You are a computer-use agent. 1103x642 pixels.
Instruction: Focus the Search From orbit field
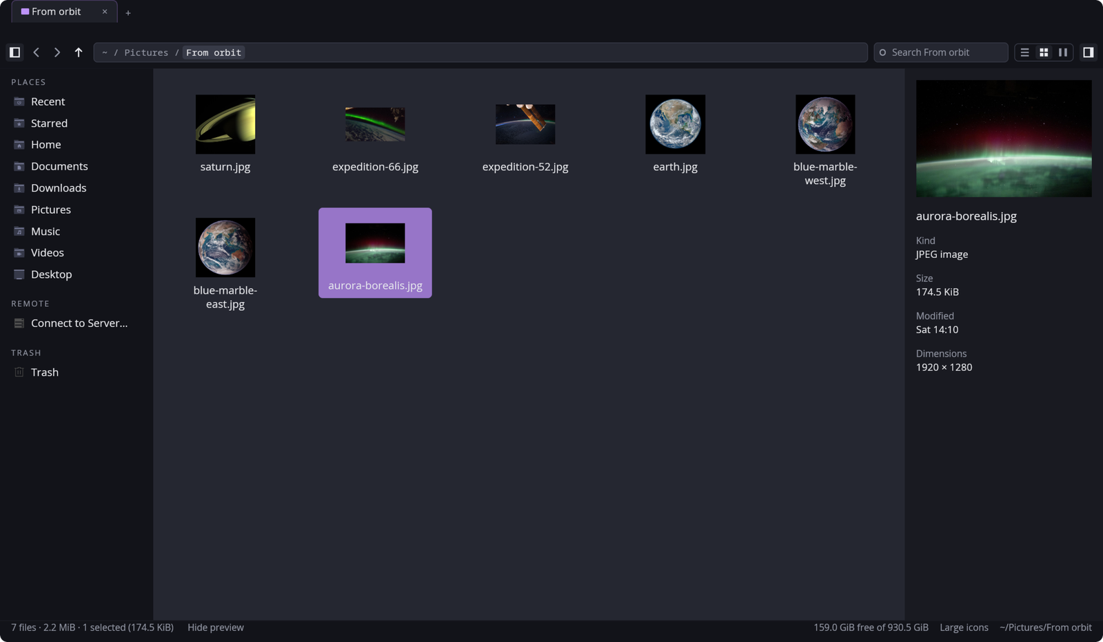[941, 52]
